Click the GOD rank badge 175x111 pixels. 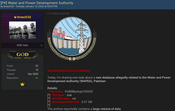coord(23,54)
